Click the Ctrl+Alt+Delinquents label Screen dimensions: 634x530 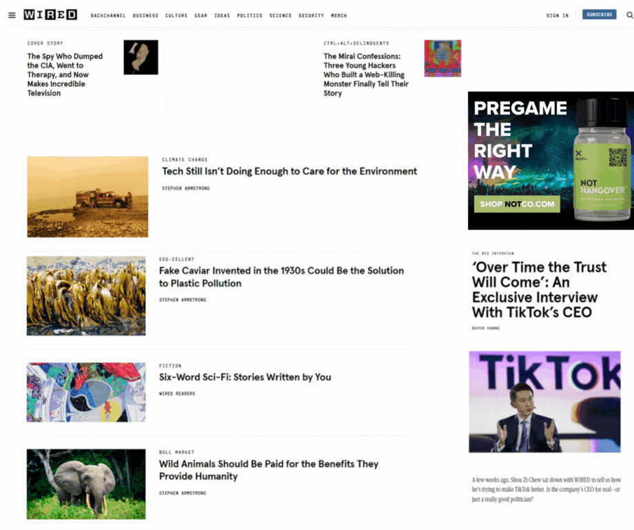tap(356, 43)
